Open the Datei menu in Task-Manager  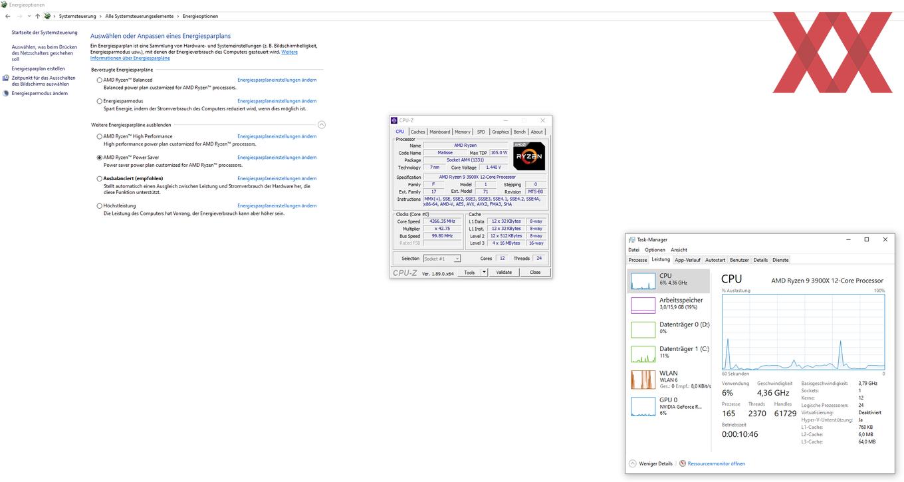tap(633, 250)
